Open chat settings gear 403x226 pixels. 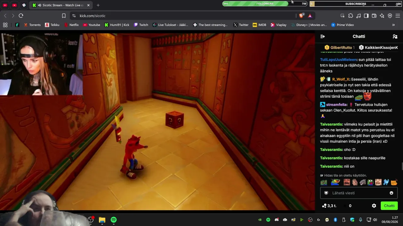coord(374,206)
